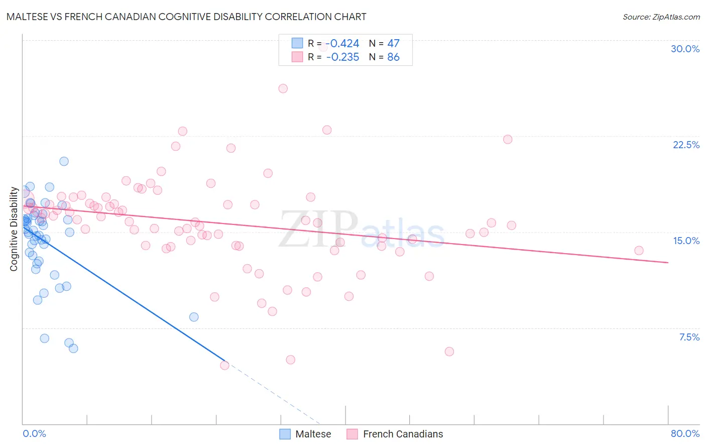Viewport: 706px width, 448px height.
Task: Select the Maltese legend label
Action: (x=313, y=434)
